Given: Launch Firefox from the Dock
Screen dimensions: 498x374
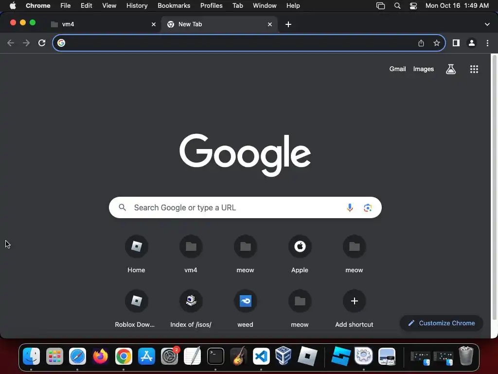Looking at the screenshot, I should 100,356.
